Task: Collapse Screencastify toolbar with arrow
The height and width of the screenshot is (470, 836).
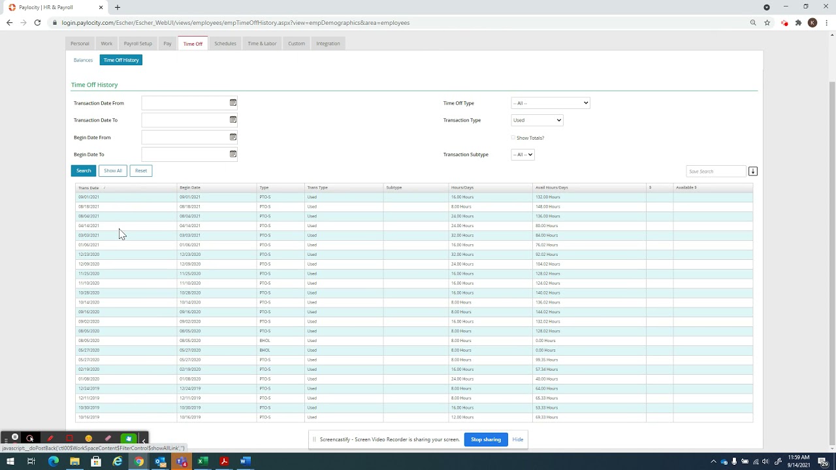Action: [144, 440]
